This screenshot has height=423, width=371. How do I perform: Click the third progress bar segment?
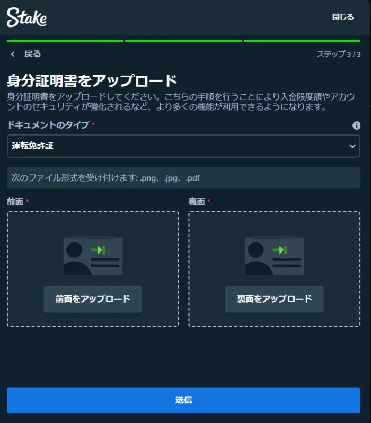pyautogui.click(x=302, y=41)
